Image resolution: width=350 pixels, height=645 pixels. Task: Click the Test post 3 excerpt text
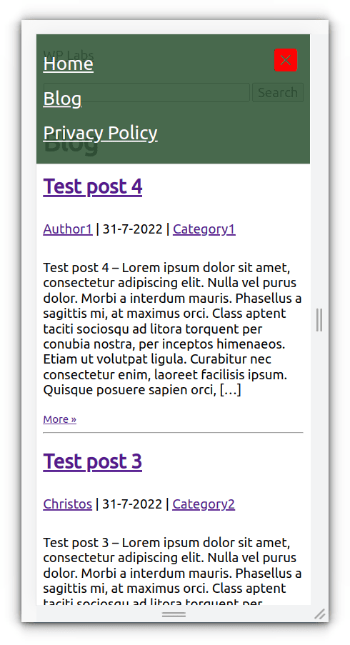tap(173, 572)
